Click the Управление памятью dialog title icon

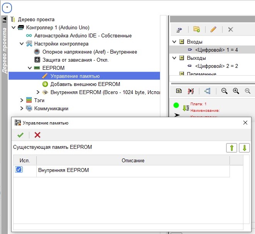tap(18, 123)
